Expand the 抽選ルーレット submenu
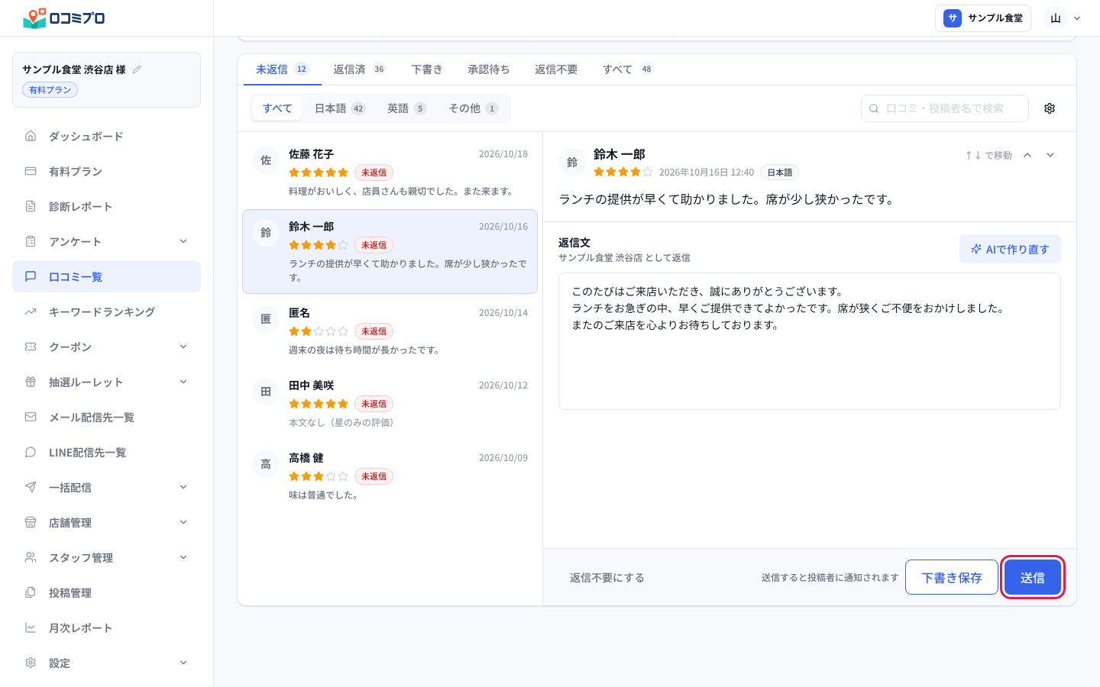1100x687 pixels. pos(183,382)
